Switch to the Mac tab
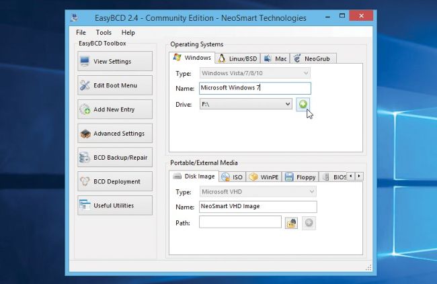The width and height of the screenshot is (437, 284). tap(275, 59)
